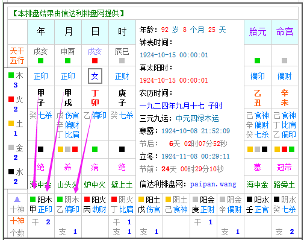Click the purple 戌亥 in the 日 column
Image resolution: width=304 pixels, height=240 pixels.
point(95,52)
